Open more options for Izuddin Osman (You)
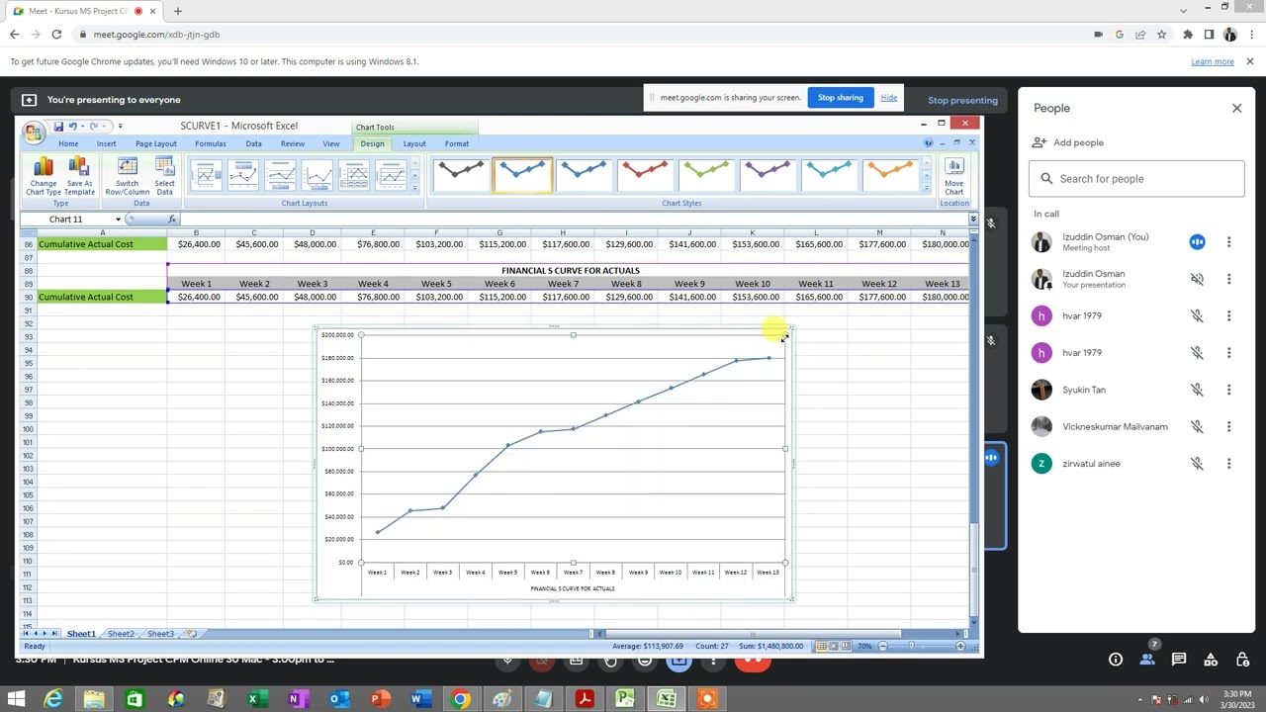 (1228, 242)
